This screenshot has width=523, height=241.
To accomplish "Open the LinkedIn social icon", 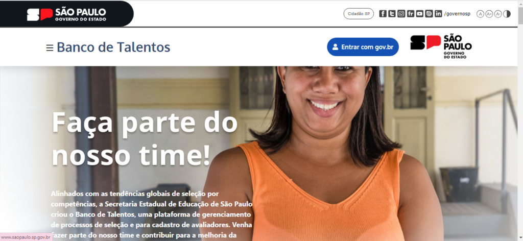I will point(438,14).
